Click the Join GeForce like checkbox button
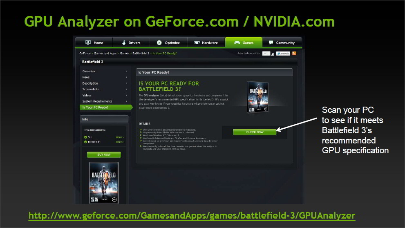Image resolution: width=405 pixels, height=228 pixels. pyautogui.click(x=266, y=54)
